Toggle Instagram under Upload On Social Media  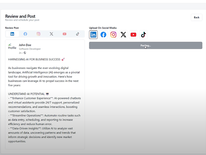coord(113,35)
